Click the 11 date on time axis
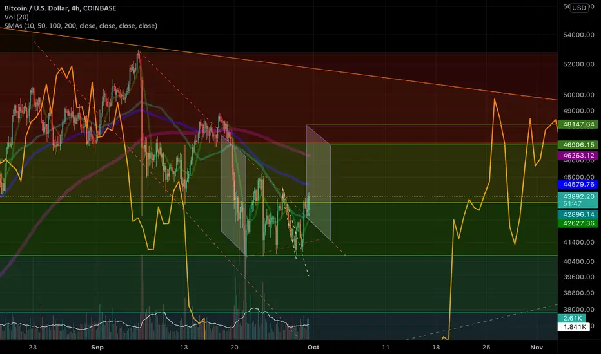 [385, 347]
